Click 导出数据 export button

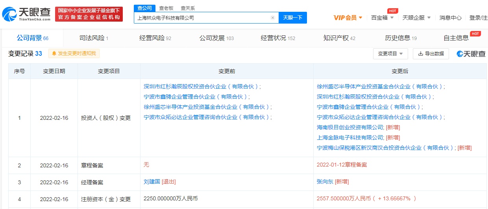[x=431, y=54]
